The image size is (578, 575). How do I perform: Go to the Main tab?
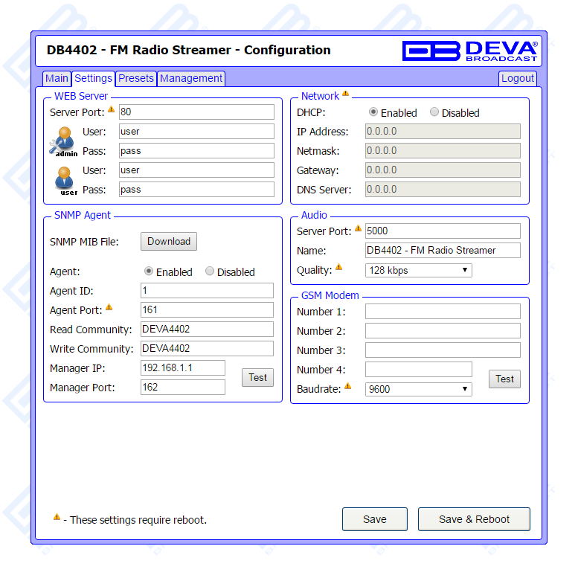[57, 78]
